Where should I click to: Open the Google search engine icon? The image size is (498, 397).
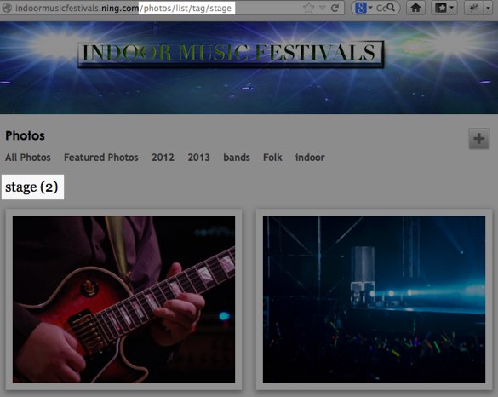point(360,8)
